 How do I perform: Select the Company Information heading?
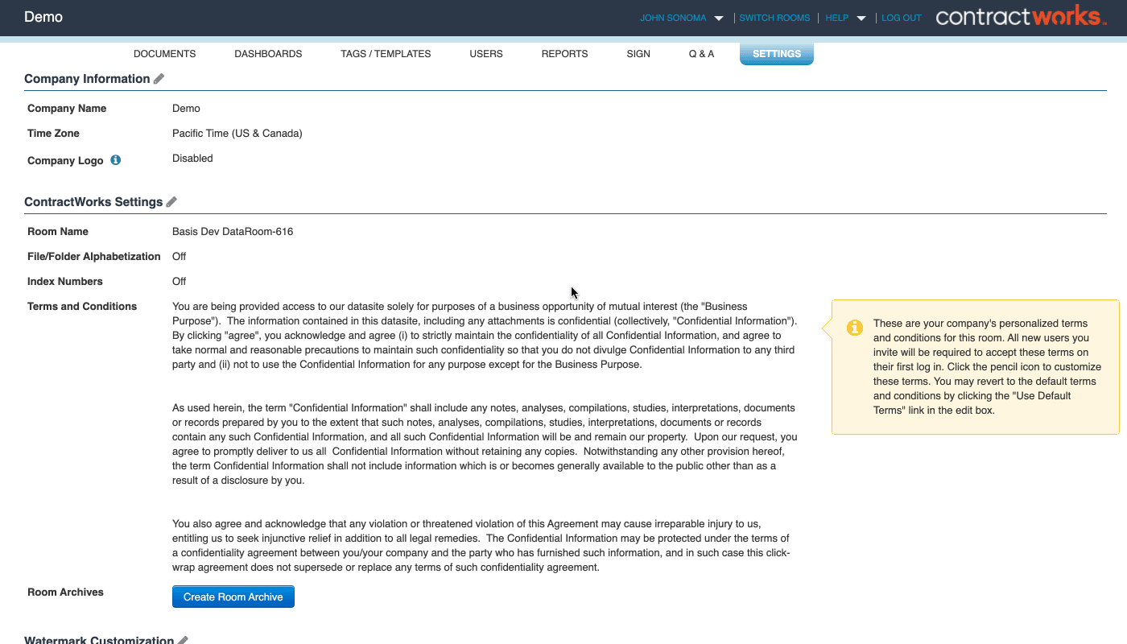[x=87, y=79]
